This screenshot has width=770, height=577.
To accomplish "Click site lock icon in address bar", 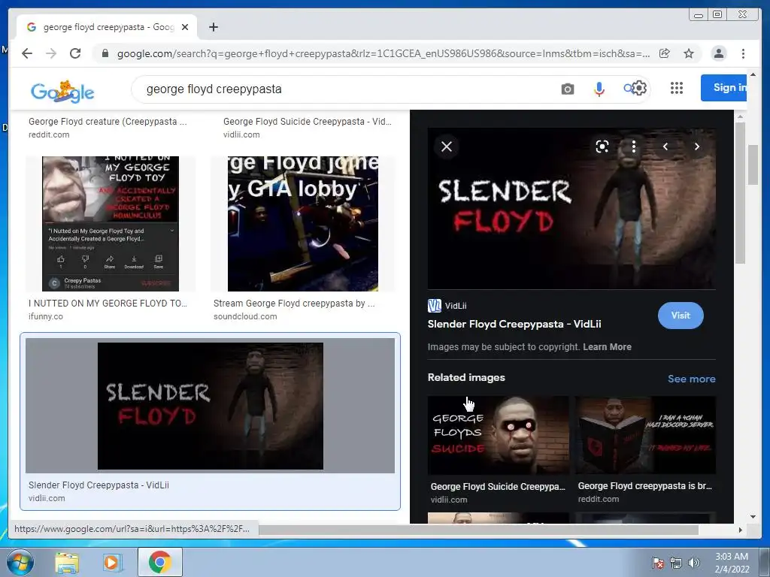I will coord(105,53).
